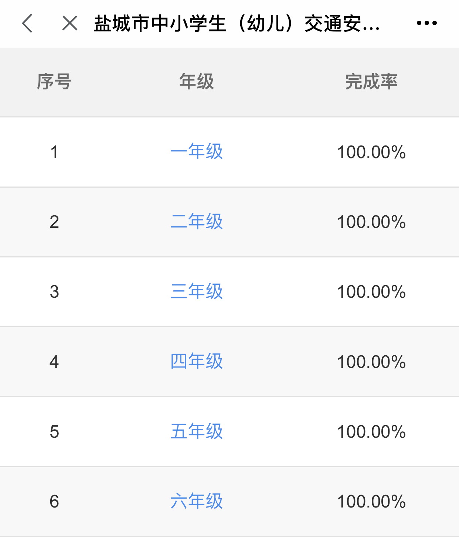Click the completion rate for 六年级
Screen dimensions: 459x540
[x=371, y=502]
